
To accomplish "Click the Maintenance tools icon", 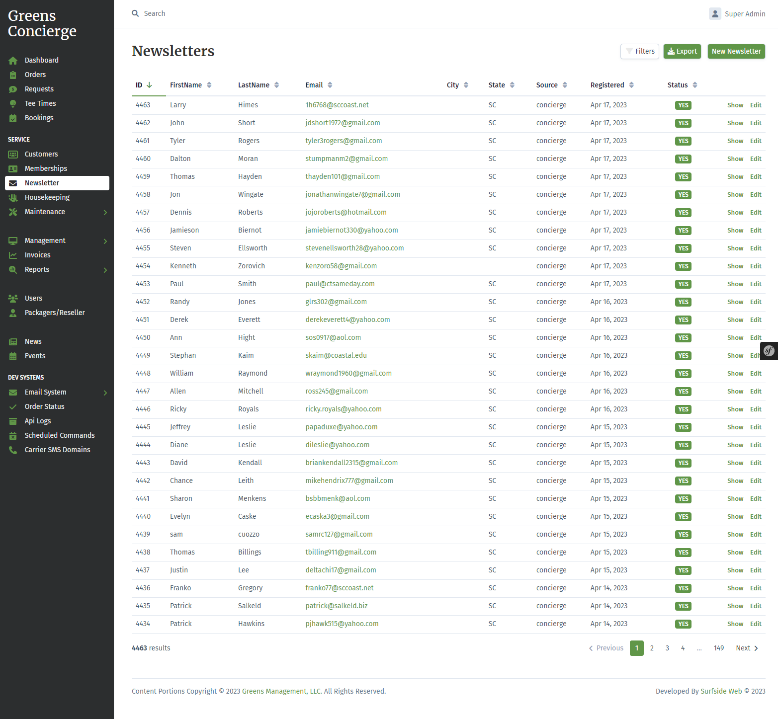I will coord(13,212).
